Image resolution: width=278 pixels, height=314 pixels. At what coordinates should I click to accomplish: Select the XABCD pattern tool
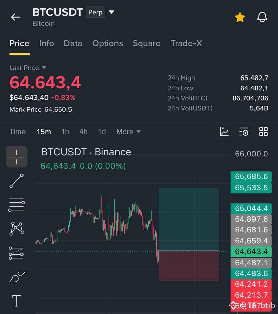point(17,228)
